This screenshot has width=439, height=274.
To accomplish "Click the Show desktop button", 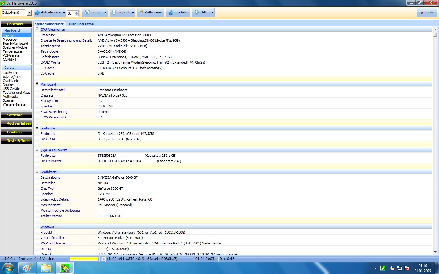I will [437, 268].
